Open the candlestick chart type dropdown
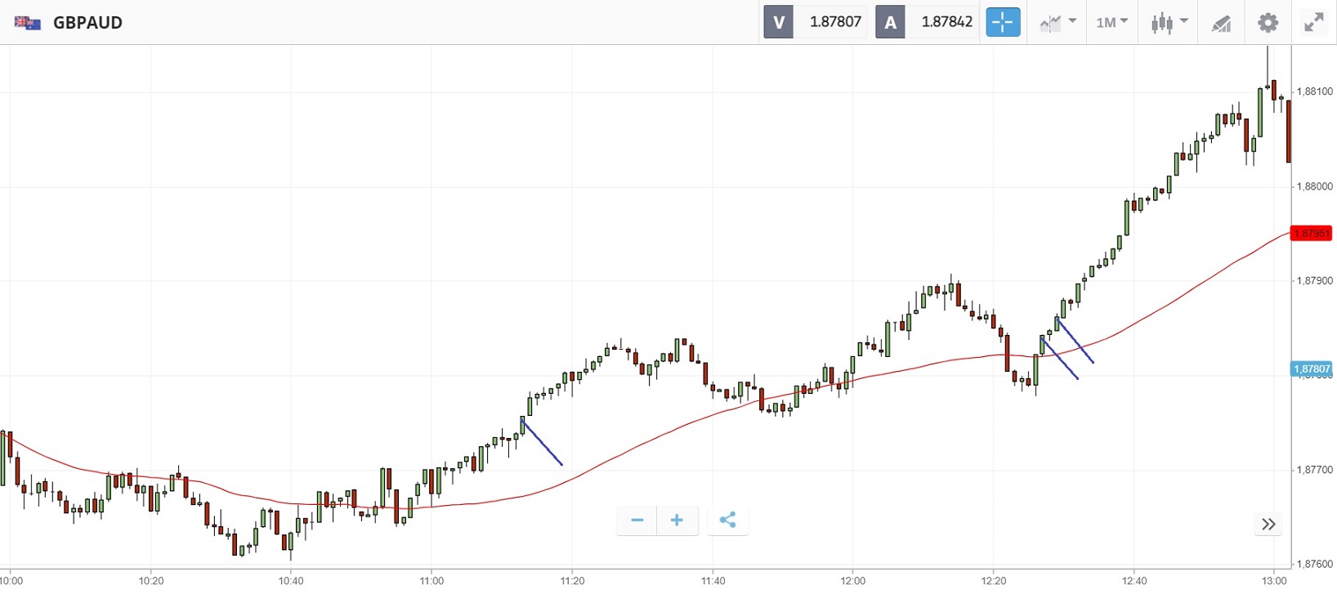 coord(1169,22)
